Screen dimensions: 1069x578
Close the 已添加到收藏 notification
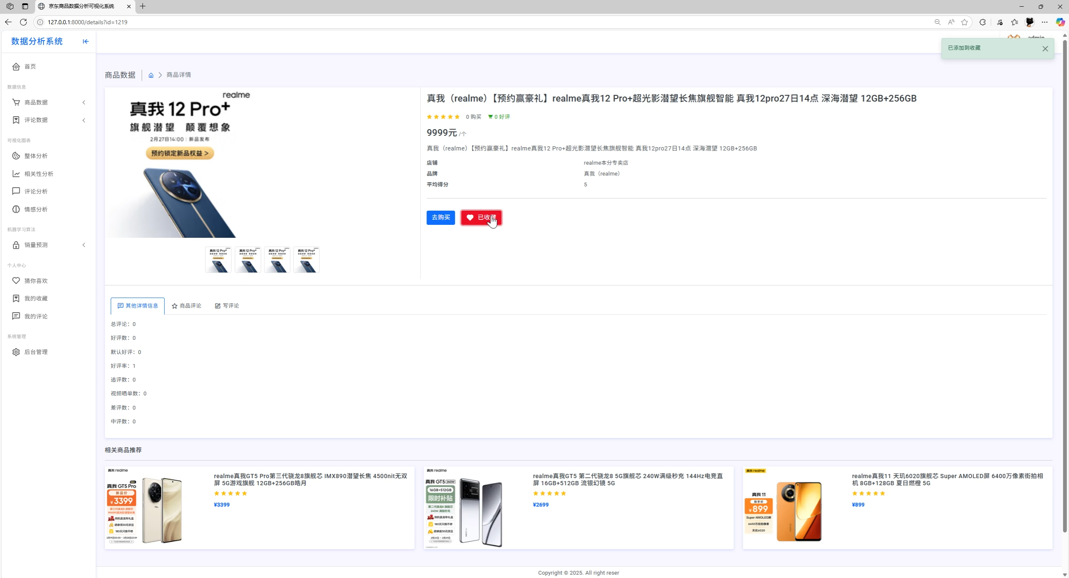(1045, 49)
